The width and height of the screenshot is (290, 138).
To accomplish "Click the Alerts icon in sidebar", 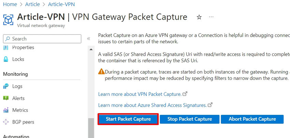I will pyautogui.click(x=6, y=98).
